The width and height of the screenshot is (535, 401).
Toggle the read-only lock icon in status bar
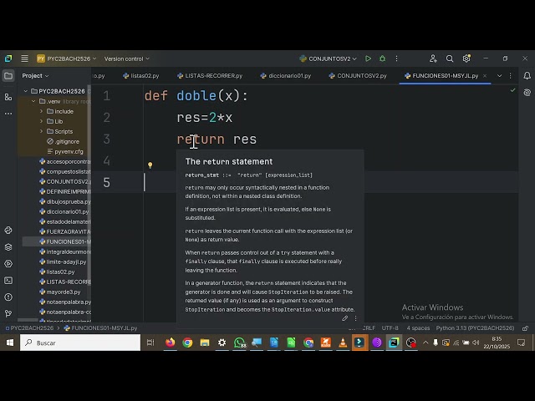[x=525, y=328]
